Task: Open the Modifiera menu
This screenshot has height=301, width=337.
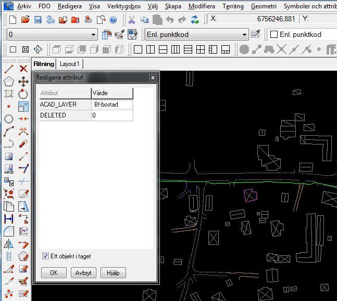Action: click(202, 6)
